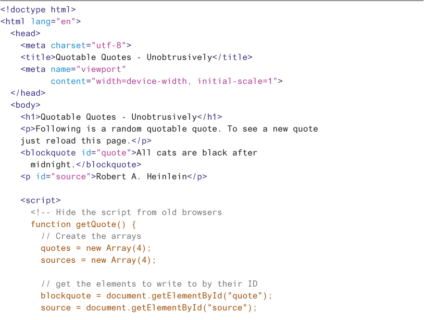Click the opening script tag

click(41, 200)
